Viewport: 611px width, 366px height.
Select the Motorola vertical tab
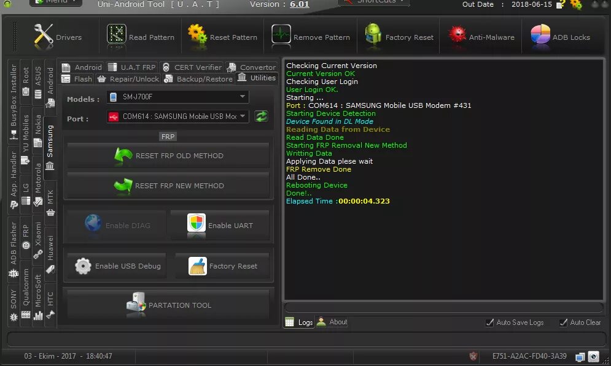38,185
